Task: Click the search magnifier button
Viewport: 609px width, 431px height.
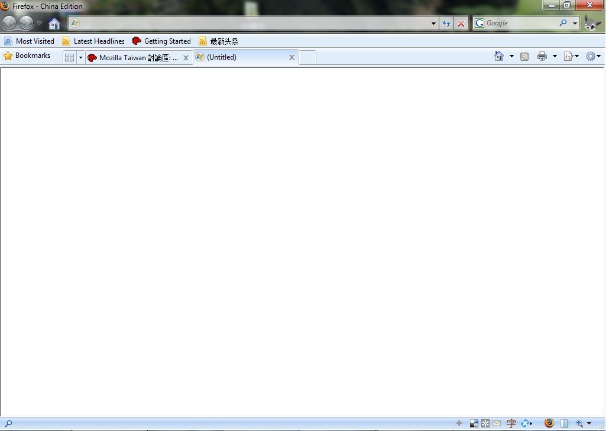Action: pos(563,23)
